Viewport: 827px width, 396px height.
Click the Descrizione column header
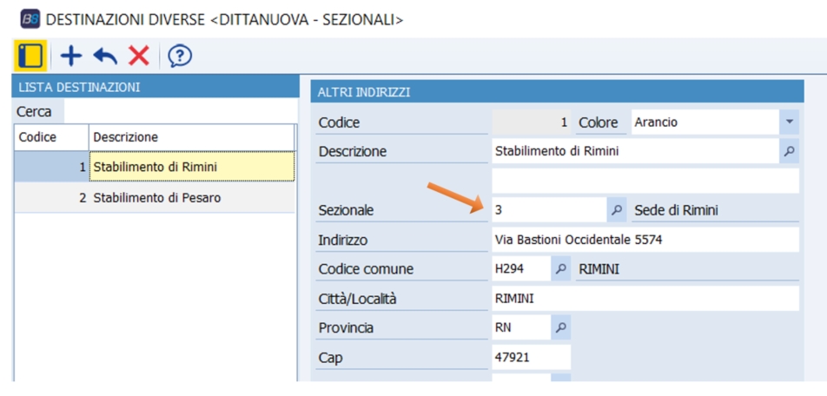pyautogui.click(x=191, y=137)
